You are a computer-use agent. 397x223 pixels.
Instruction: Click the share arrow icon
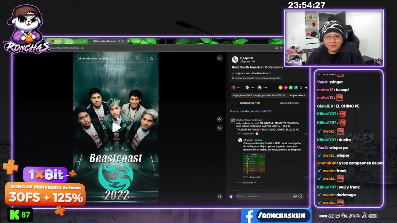click(x=306, y=88)
